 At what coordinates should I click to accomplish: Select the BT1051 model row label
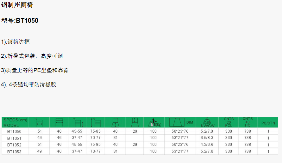coord(14,138)
